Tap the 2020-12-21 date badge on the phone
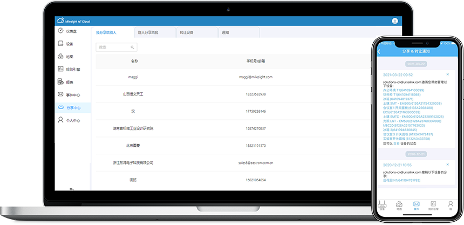464x225 pixels. click(x=416, y=154)
